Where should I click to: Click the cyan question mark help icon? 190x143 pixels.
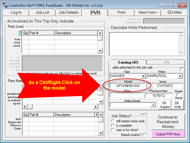coord(20,33)
